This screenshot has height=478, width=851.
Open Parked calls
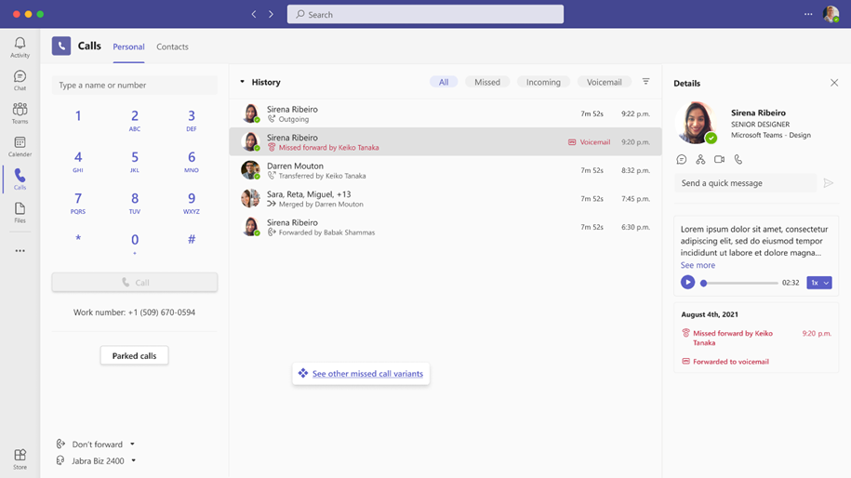click(134, 355)
